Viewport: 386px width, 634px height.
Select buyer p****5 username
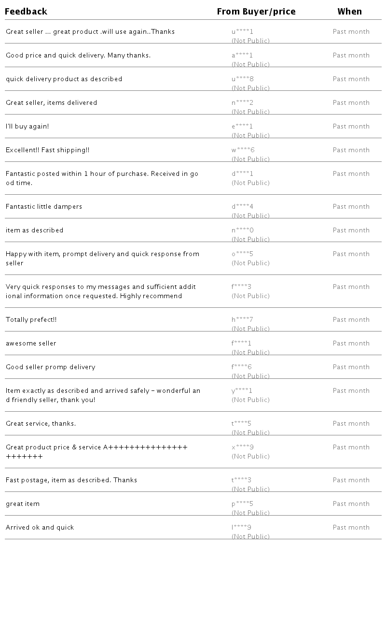click(x=242, y=504)
